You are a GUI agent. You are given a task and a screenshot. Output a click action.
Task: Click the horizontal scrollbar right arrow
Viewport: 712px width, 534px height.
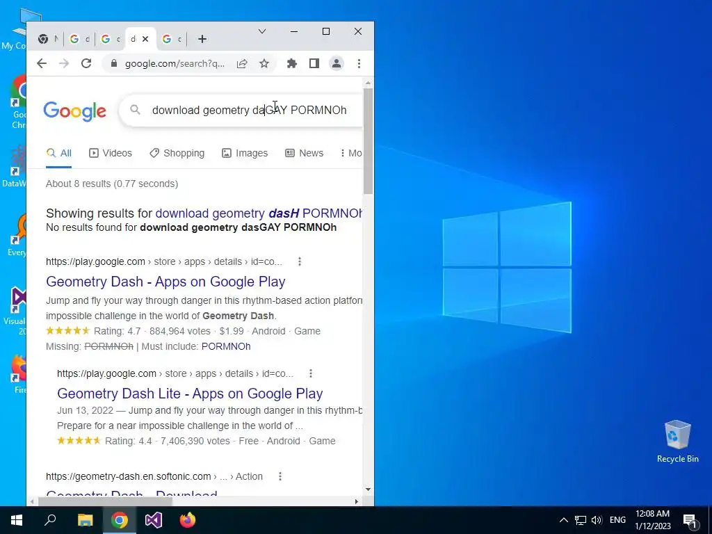pos(357,501)
